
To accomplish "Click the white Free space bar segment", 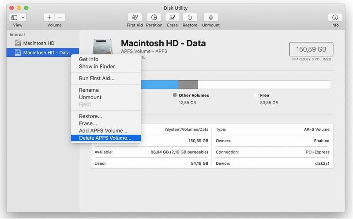I will (x=264, y=85).
